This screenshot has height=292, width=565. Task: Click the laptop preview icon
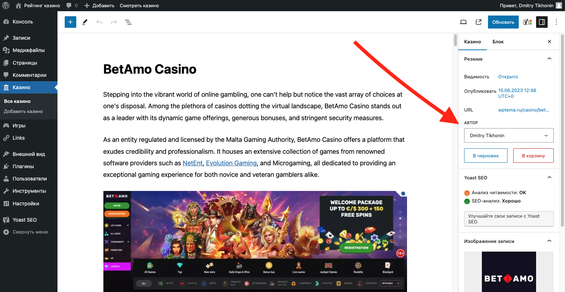463,22
